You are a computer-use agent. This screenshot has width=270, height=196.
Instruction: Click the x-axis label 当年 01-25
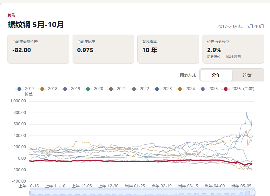135,186
